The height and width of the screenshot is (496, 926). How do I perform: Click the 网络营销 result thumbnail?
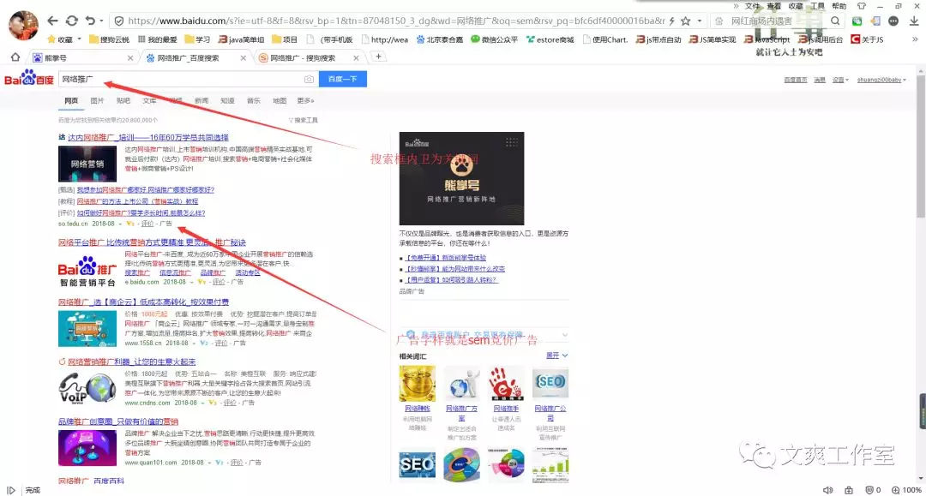87,164
